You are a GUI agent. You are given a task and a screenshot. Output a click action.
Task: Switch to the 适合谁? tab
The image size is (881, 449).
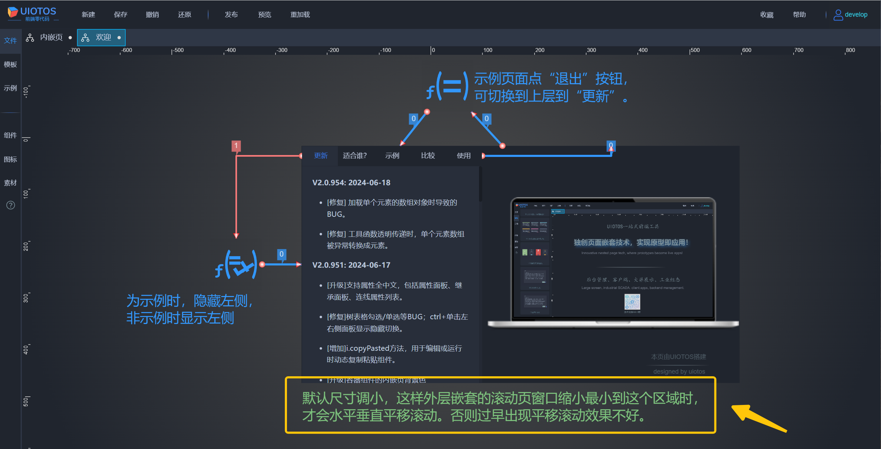tap(355, 156)
